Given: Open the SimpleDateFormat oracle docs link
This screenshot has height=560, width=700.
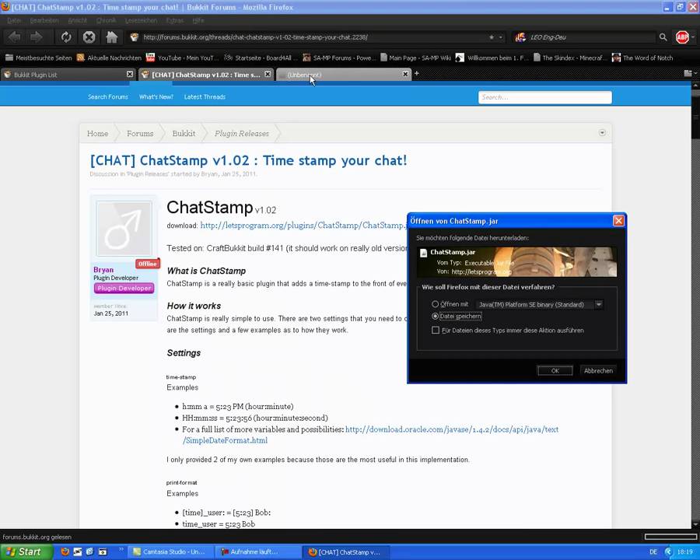Looking at the screenshot, I should point(370,435).
